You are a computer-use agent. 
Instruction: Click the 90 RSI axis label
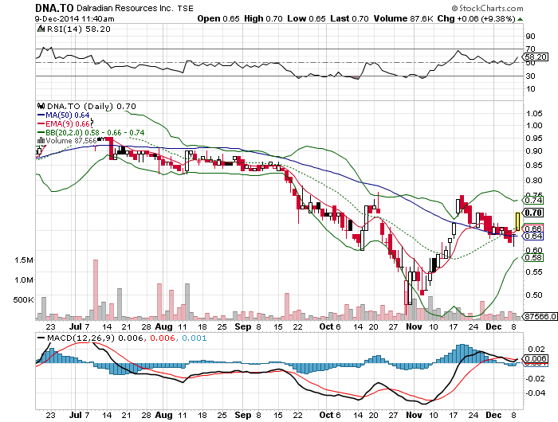[x=530, y=37]
